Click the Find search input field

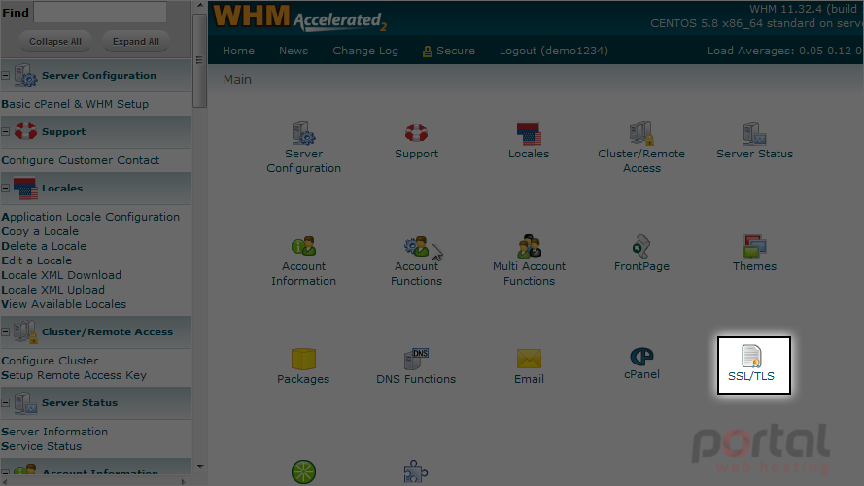point(100,12)
